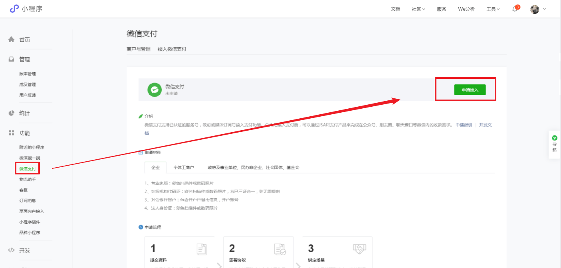Go to 首页 in sidebar

[25, 39]
